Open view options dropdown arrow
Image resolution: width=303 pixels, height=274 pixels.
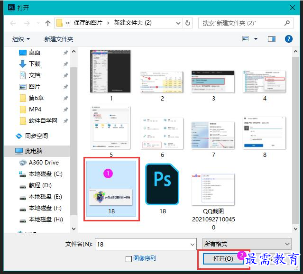[x=256, y=39]
